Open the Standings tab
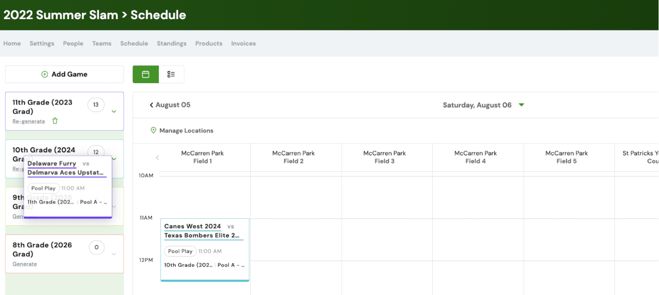Screen dimensions: 659x295 coord(172,43)
